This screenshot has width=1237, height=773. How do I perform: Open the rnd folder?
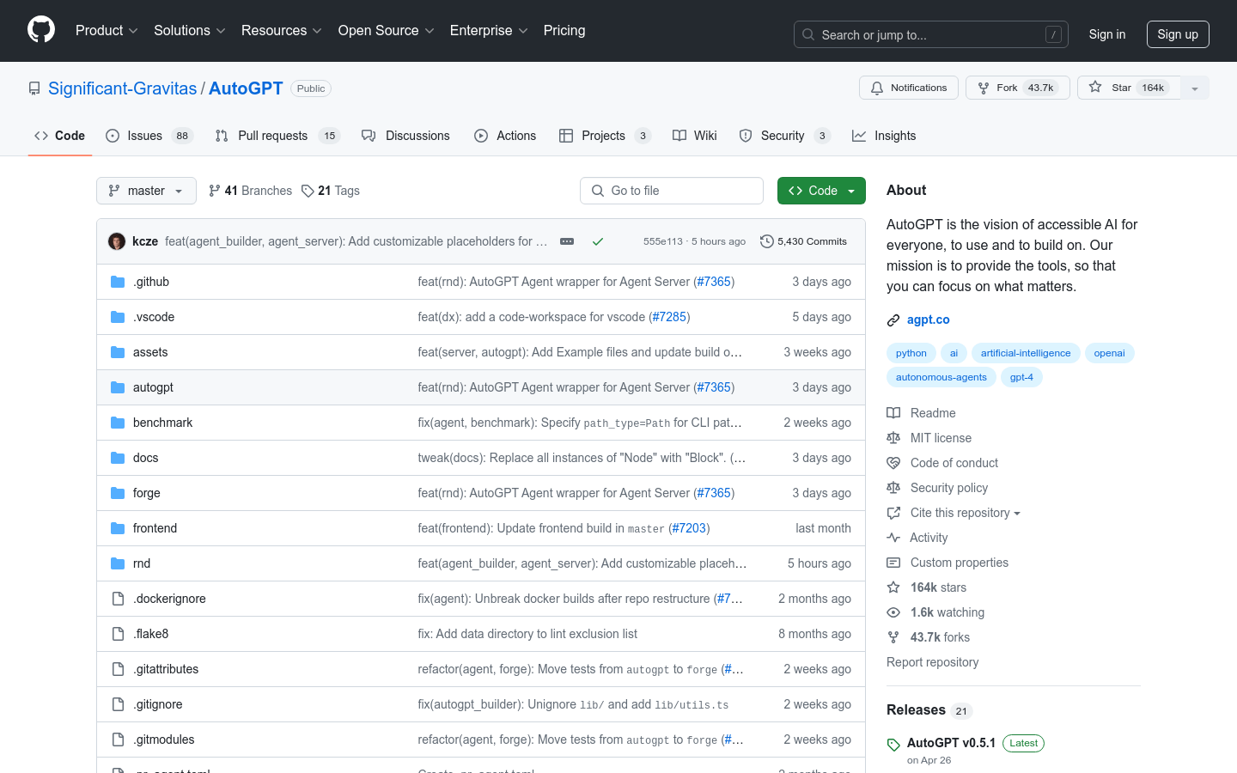click(142, 563)
